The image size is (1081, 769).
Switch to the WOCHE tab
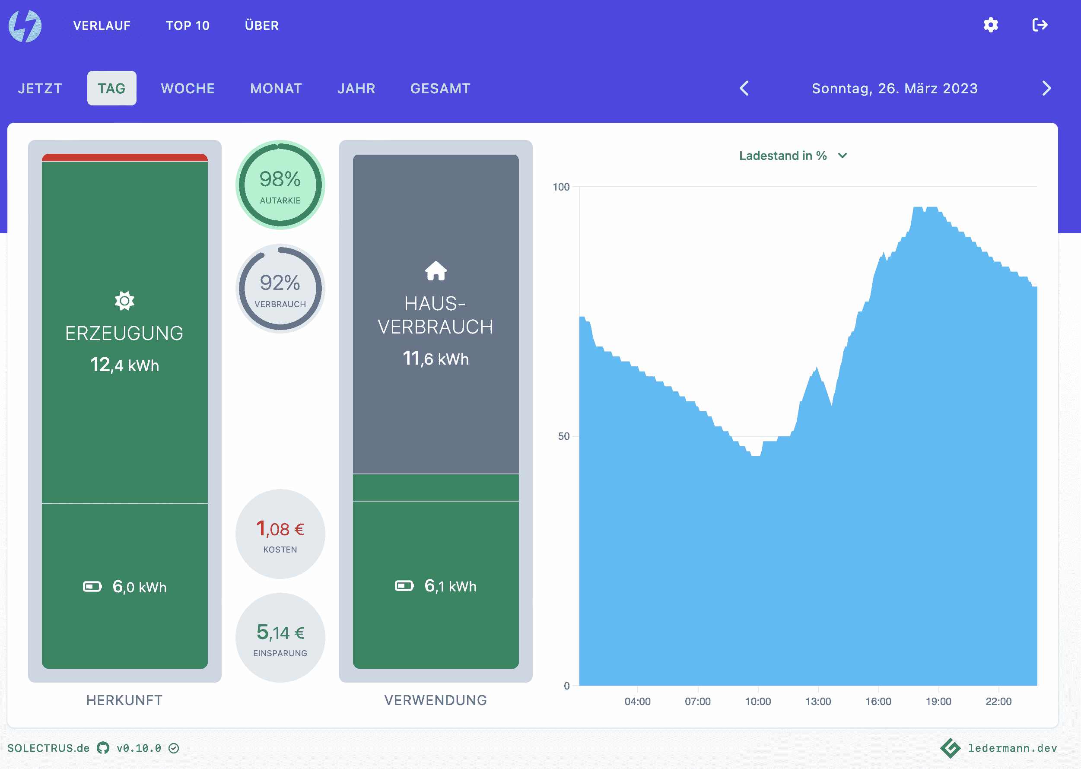tap(188, 89)
